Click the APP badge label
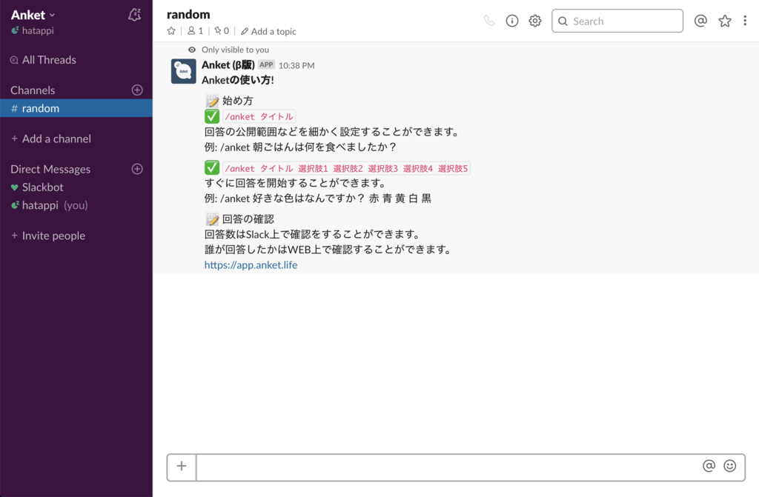 pyautogui.click(x=266, y=65)
